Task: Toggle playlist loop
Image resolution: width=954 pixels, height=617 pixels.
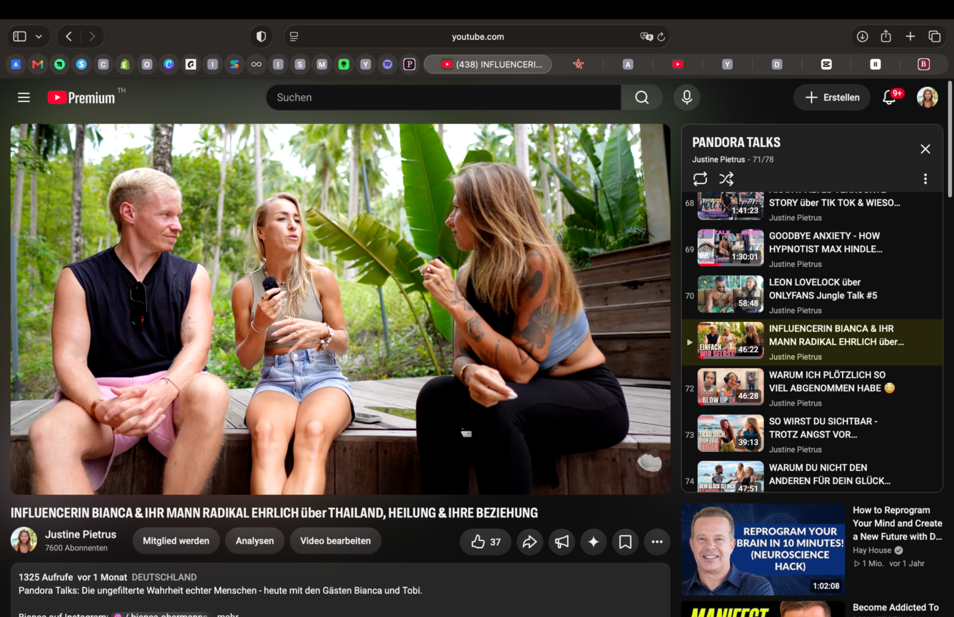Action: pos(700,179)
